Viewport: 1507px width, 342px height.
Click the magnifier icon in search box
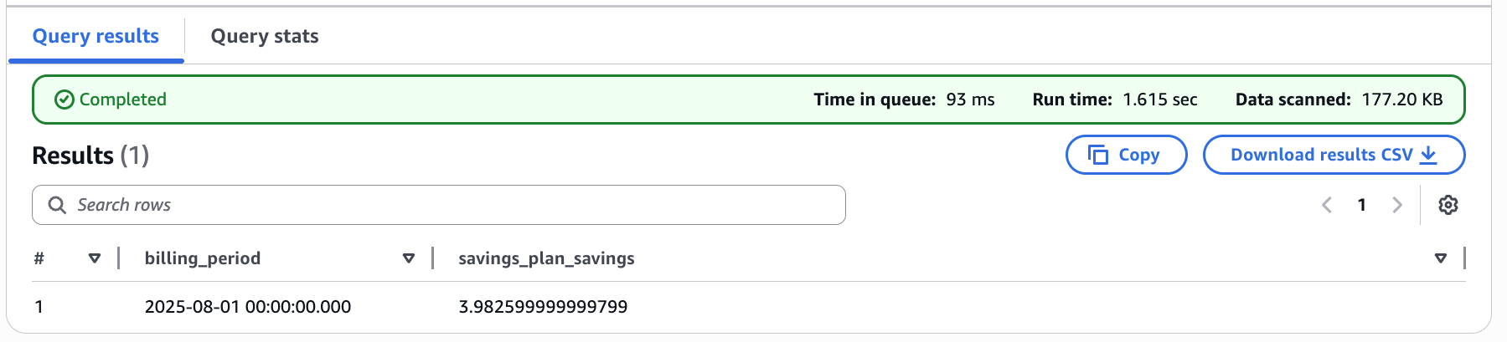tap(57, 205)
